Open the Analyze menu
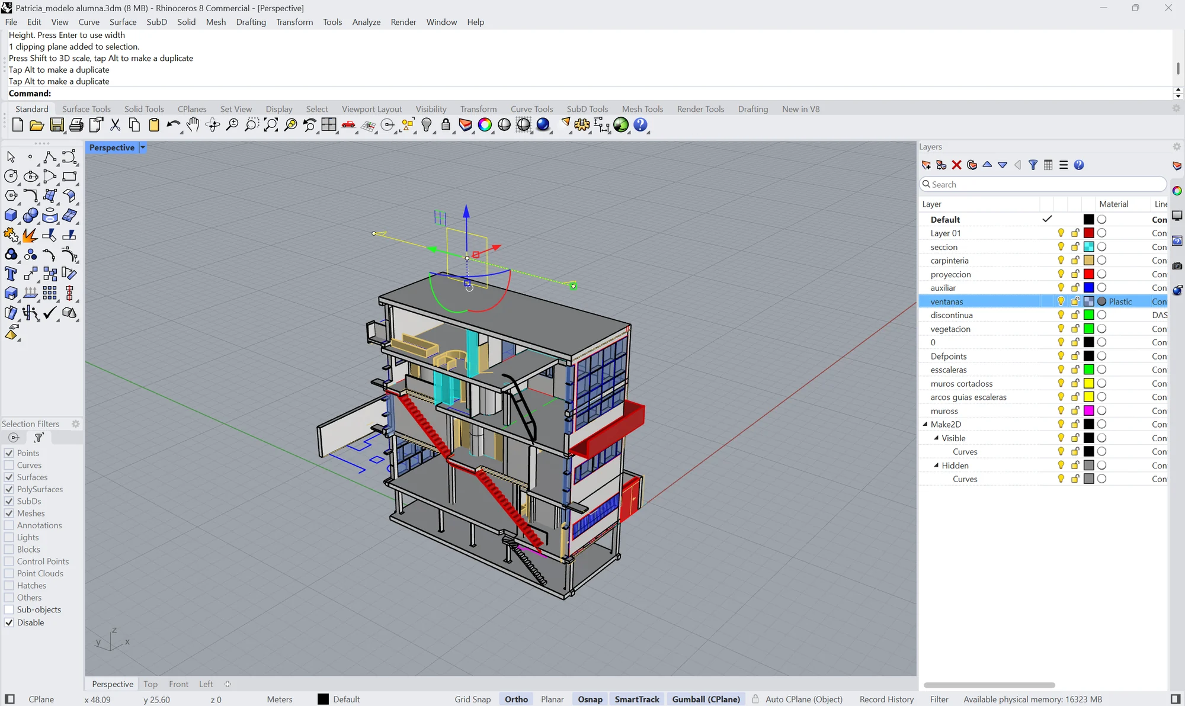 click(x=366, y=22)
